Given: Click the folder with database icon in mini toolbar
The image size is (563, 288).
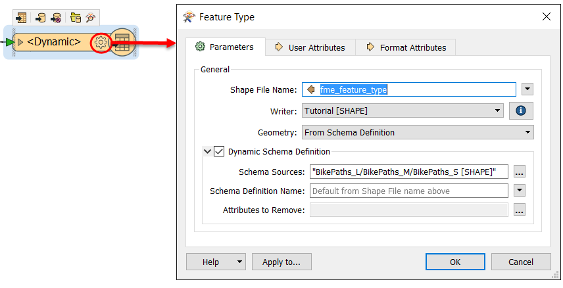Looking at the screenshot, I should coord(75,17).
